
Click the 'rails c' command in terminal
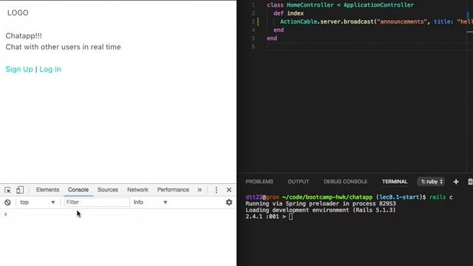441,197
